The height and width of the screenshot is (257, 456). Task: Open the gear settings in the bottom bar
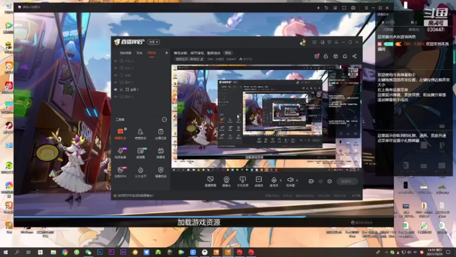coord(329,181)
